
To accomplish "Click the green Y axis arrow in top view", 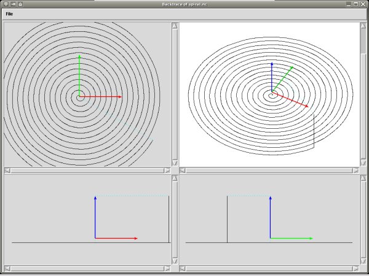I will [79, 75].
